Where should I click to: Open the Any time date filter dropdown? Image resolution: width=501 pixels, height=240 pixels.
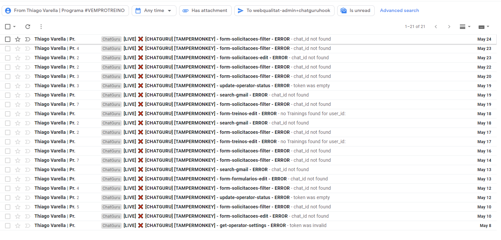pyautogui.click(x=154, y=11)
